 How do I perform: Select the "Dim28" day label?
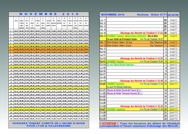[x=103, y=113]
